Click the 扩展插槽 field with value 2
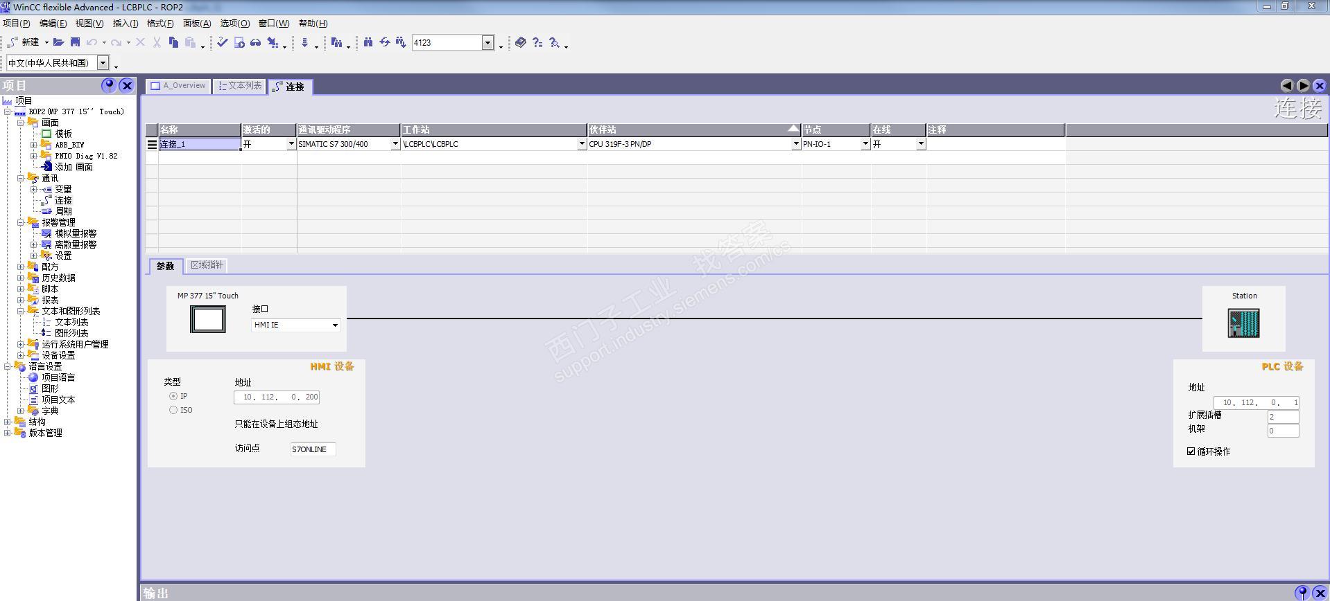The height and width of the screenshot is (601, 1330). click(1283, 417)
